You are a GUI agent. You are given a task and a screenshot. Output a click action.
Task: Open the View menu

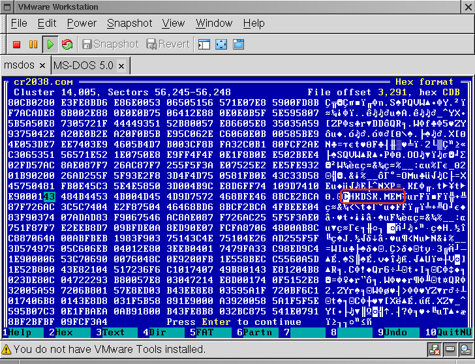click(x=173, y=23)
